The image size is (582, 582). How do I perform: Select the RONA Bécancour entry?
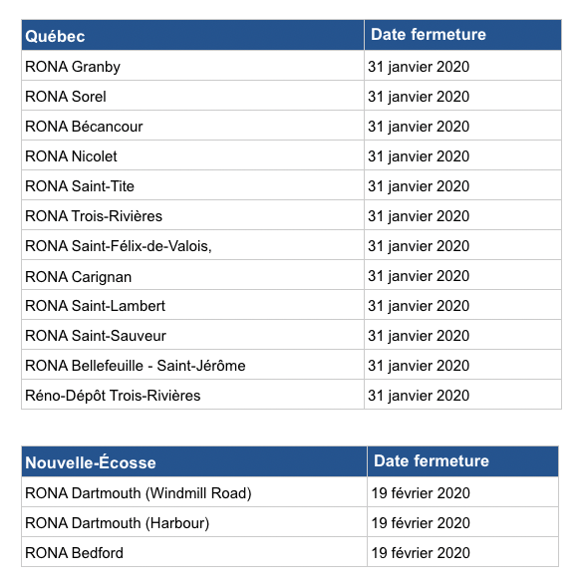(84, 127)
